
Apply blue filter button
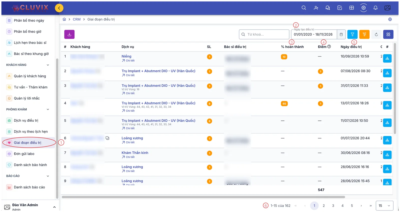pos(352,34)
